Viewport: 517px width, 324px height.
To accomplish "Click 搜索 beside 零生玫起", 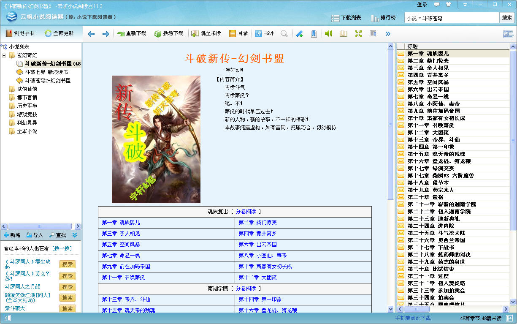I will (x=68, y=264).
